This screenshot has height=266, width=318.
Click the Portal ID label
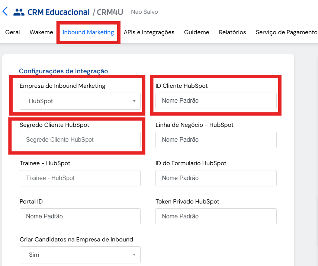coord(31,202)
